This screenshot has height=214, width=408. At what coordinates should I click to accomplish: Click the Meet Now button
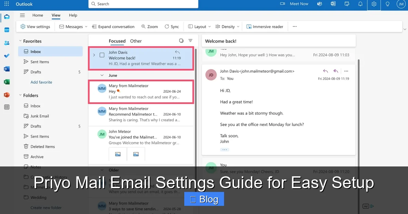point(295,4)
